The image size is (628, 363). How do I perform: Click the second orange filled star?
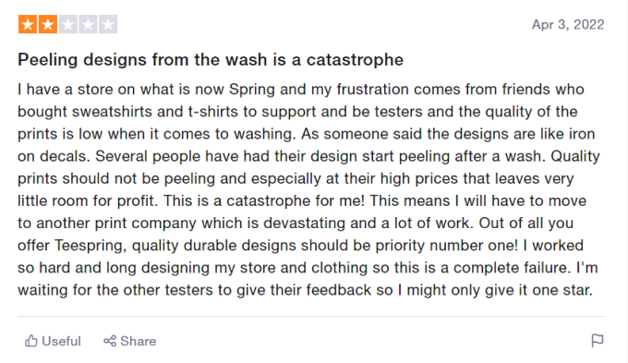point(48,24)
